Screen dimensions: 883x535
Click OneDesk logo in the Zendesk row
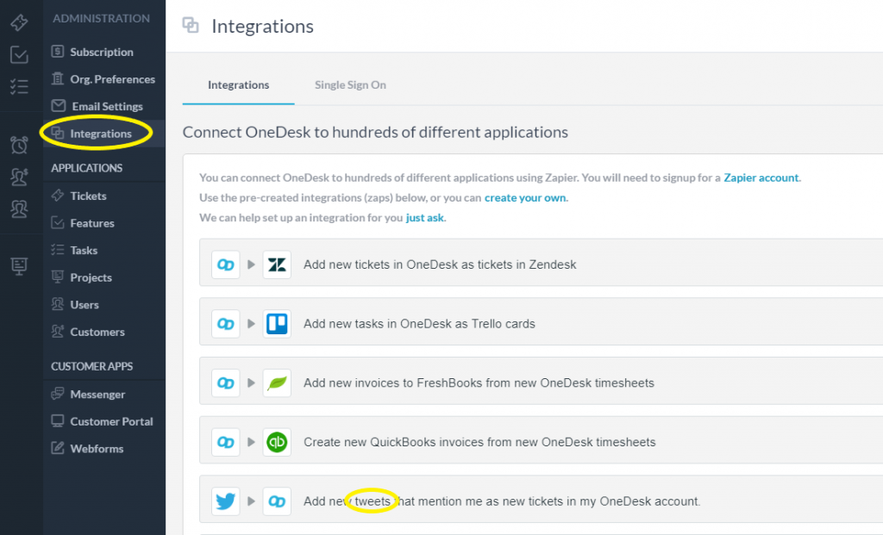coord(226,264)
